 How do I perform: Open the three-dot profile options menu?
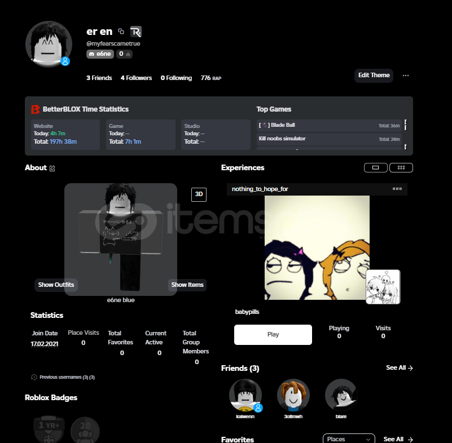point(406,76)
